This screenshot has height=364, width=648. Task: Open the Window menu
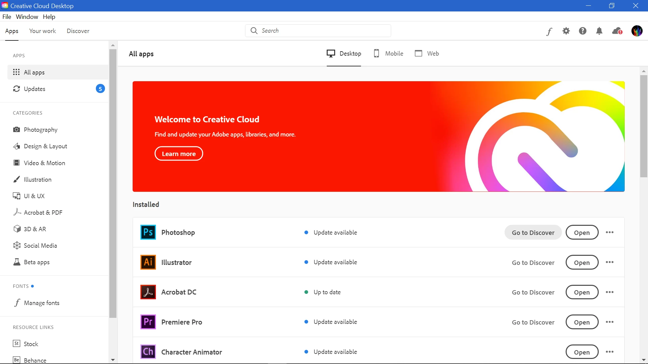pos(27,17)
